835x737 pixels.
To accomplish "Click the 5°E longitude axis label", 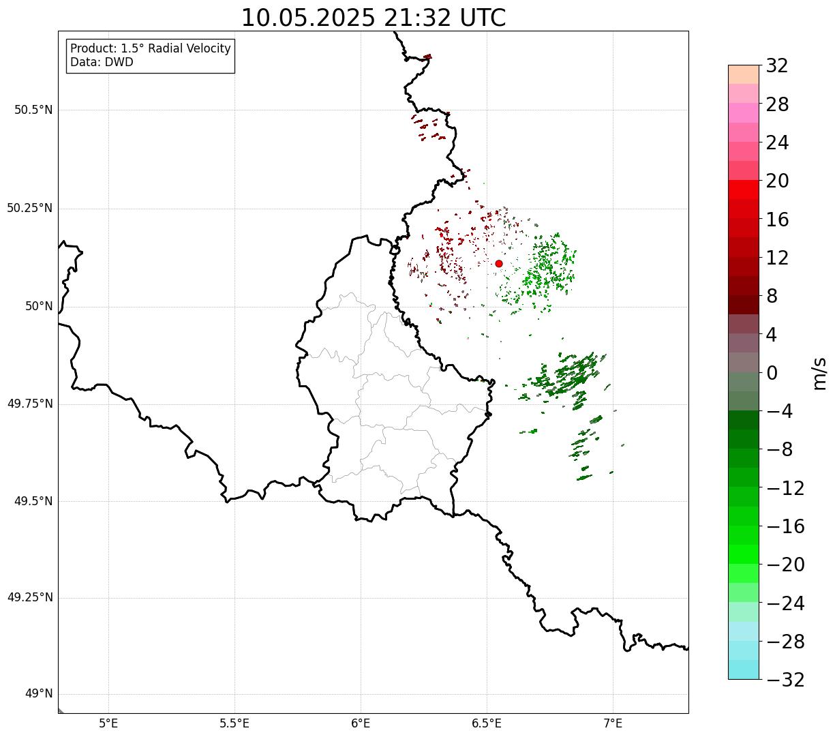I will pyautogui.click(x=108, y=723).
